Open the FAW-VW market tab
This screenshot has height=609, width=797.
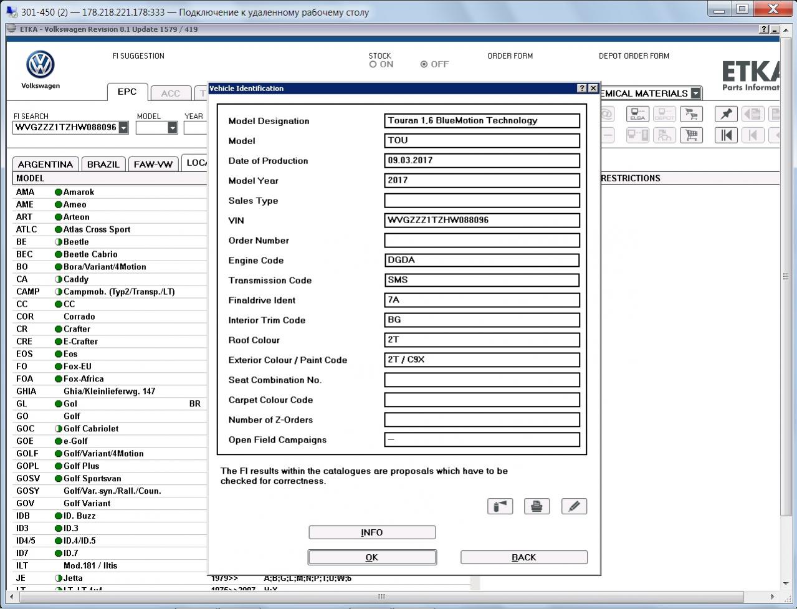(153, 164)
